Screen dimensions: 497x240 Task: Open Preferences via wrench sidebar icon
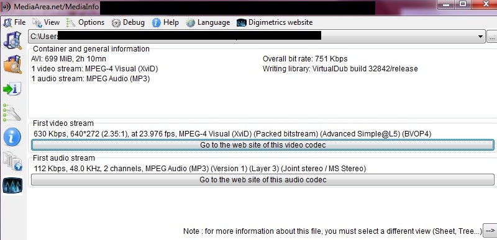[12, 113]
